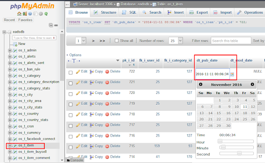
Task: Click the dt_pub_date edit field
Action: [x=212, y=74]
